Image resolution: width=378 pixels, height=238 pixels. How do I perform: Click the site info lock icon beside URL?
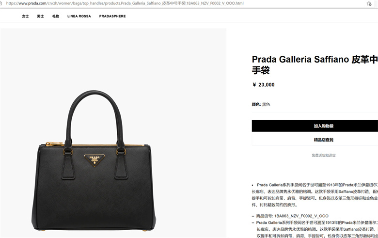pos(1,3)
